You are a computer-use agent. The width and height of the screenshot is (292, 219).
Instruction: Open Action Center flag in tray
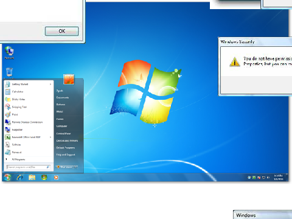(259, 178)
